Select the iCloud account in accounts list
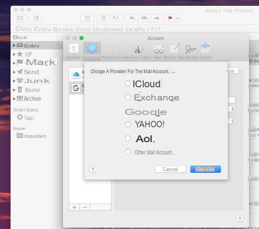Image resolution: width=259 pixels, height=229 pixels. tap(77, 74)
